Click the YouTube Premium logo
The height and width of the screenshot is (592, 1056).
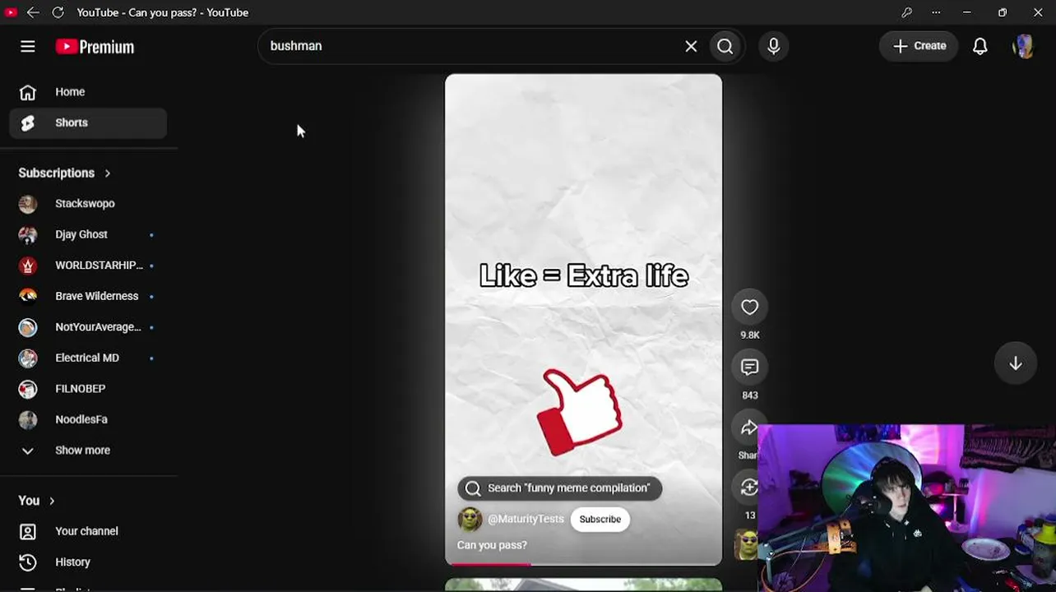pyautogui.click(x=95, y=47)
